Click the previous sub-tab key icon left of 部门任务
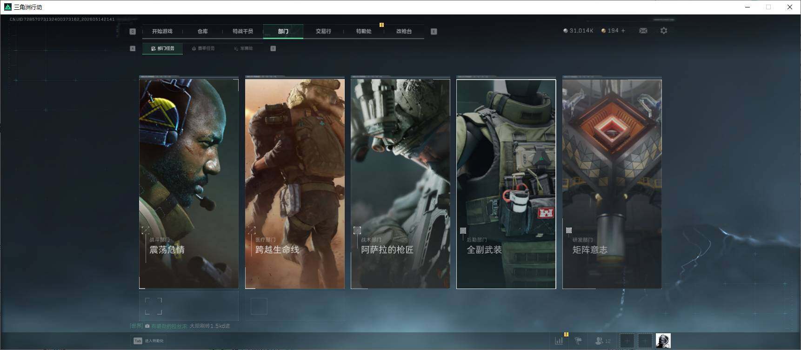Screen dimensions: 801x350 click(133, 48)
